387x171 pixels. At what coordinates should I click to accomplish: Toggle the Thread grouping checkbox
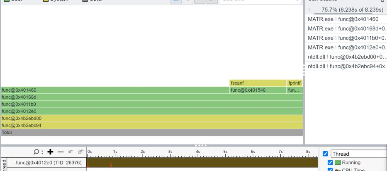325,154
